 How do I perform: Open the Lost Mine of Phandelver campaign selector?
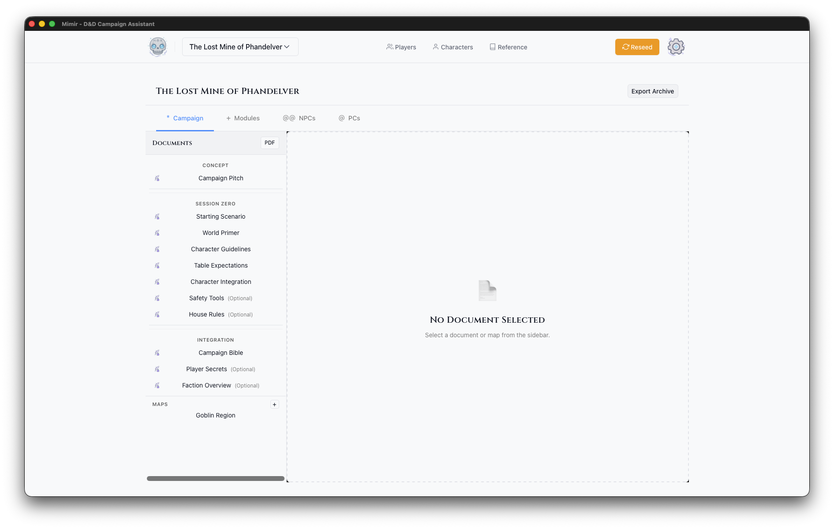tap(240, 47)
